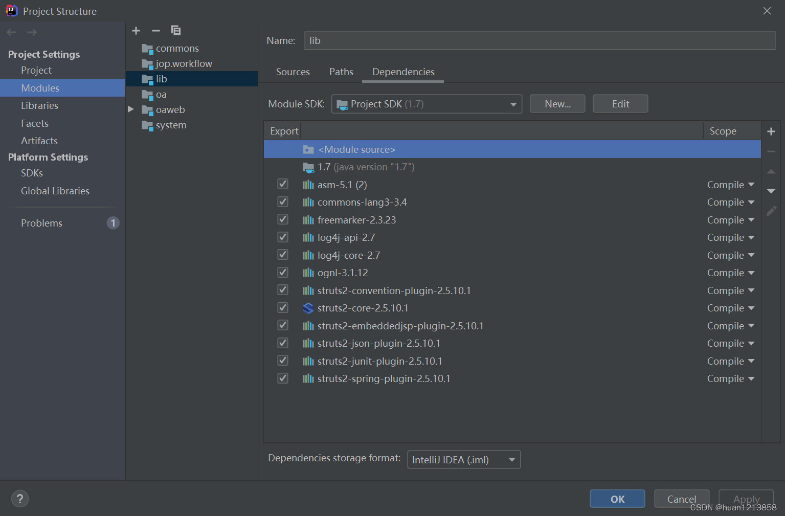Click the OK button
Screen dimensions: 785x516
(x=617, y=499)
